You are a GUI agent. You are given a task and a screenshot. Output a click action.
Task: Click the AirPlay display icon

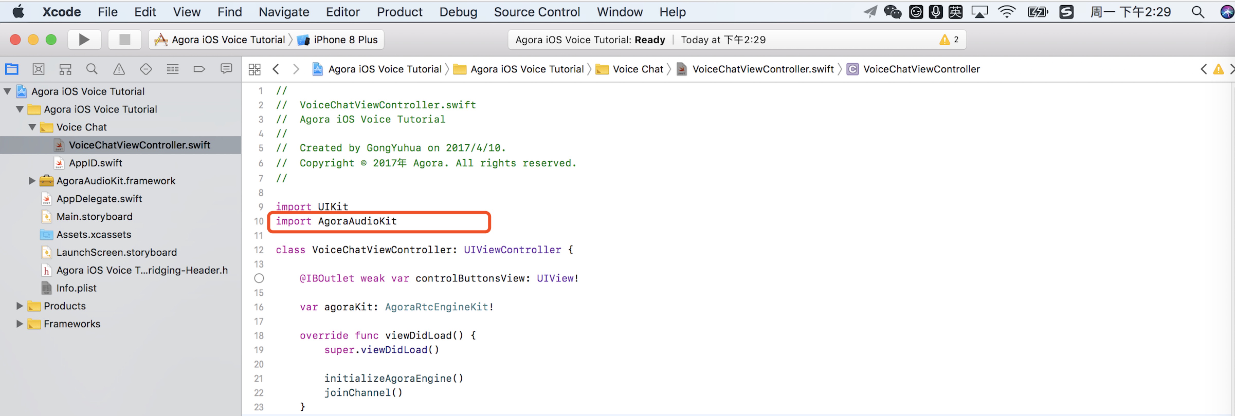(x=979, y=12)
